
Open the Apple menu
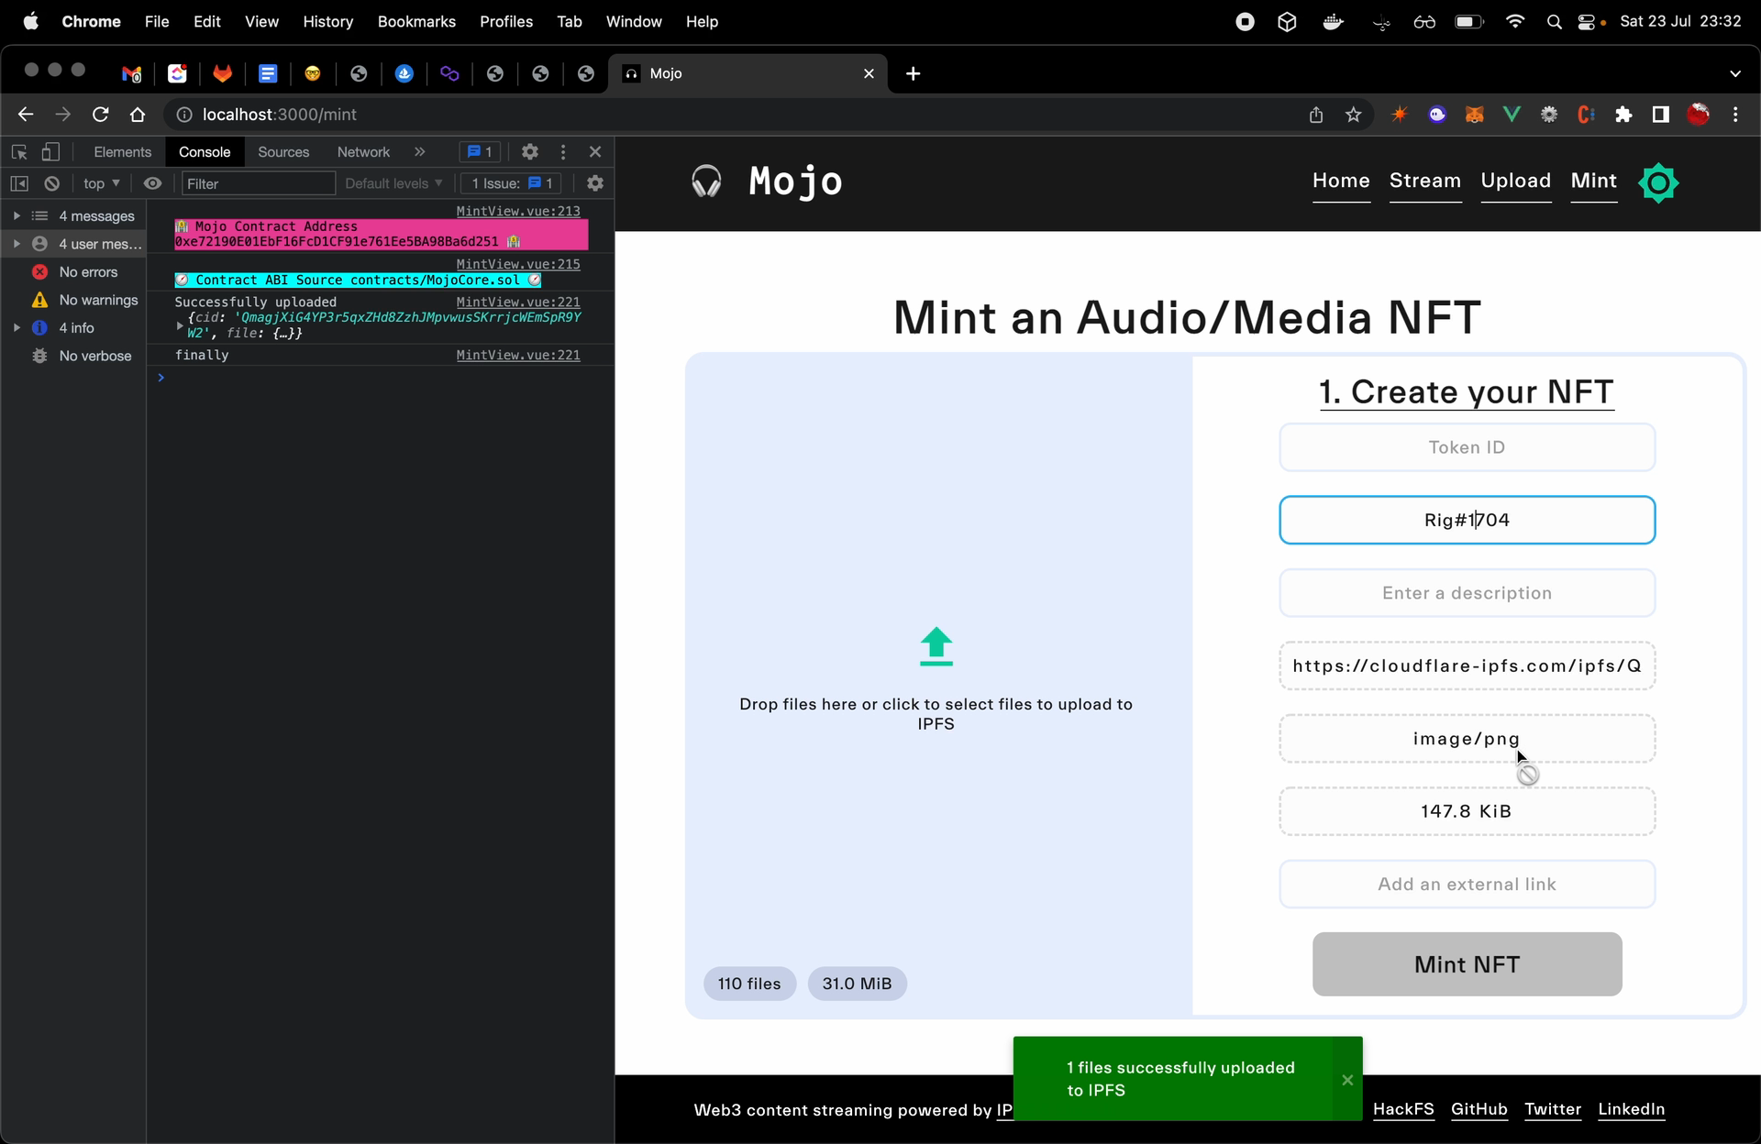31,21
